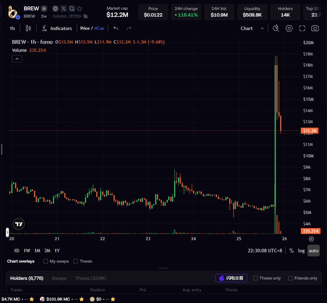Viewport: 327px width, 303px height.
Task: Click the magnifier search icon beside BREW
Action: tap(72, 9)
